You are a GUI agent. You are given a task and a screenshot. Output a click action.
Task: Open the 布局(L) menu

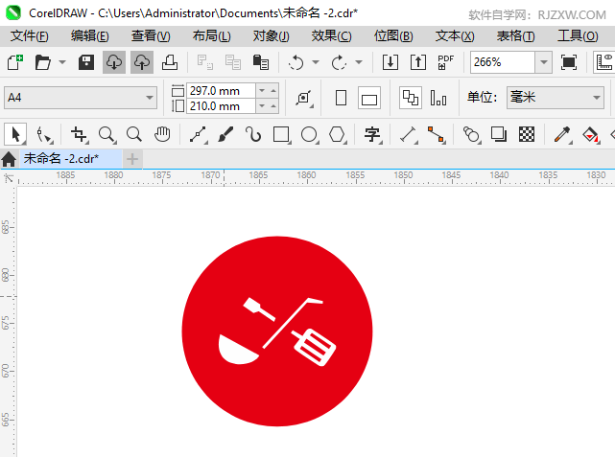point(211,36)
